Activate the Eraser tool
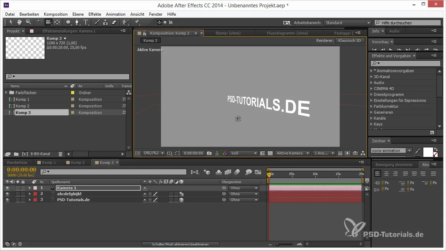446x251 pixels. click(113, 22)
